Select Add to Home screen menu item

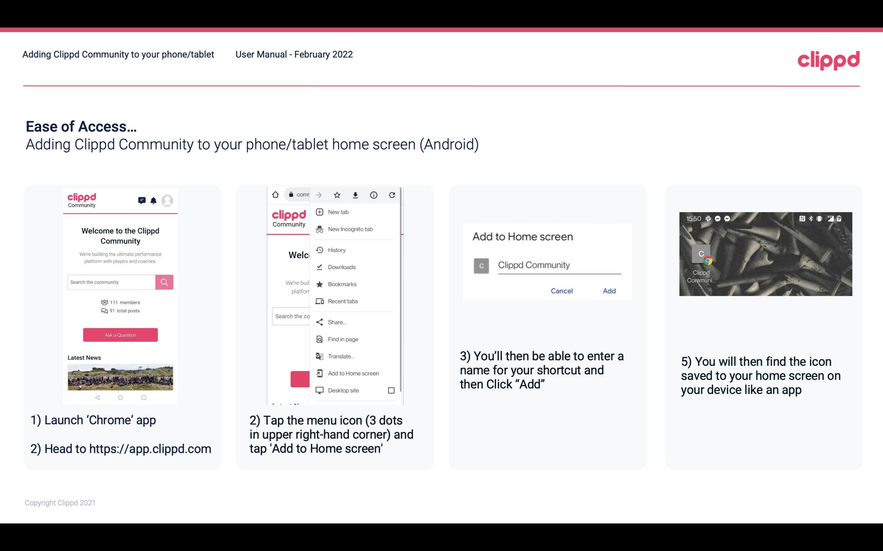(353, 373)
